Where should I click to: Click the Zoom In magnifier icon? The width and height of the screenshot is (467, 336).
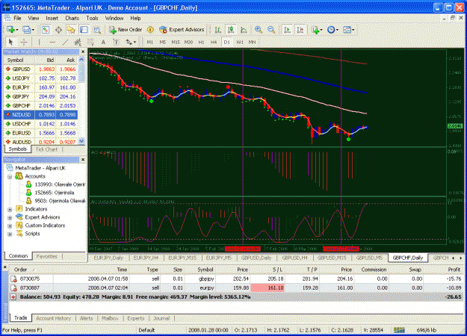point(259,29)
